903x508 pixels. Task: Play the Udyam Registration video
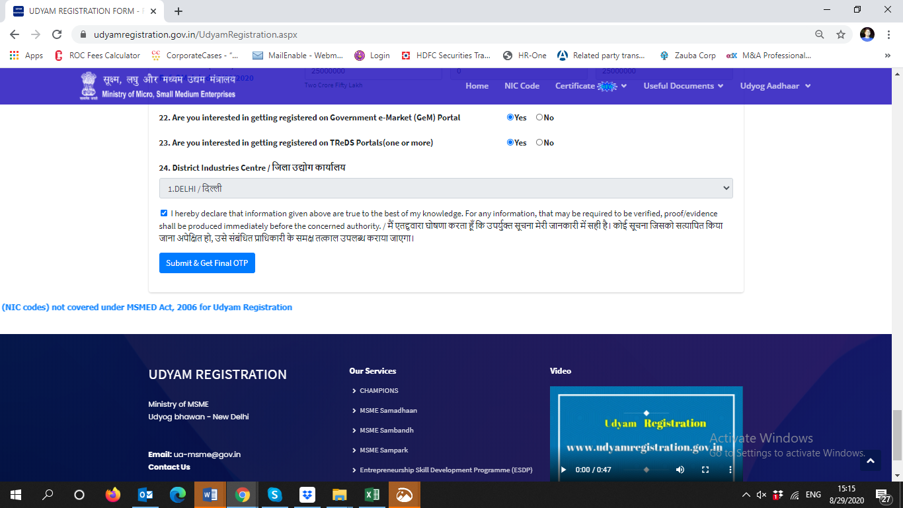point(564,470)
